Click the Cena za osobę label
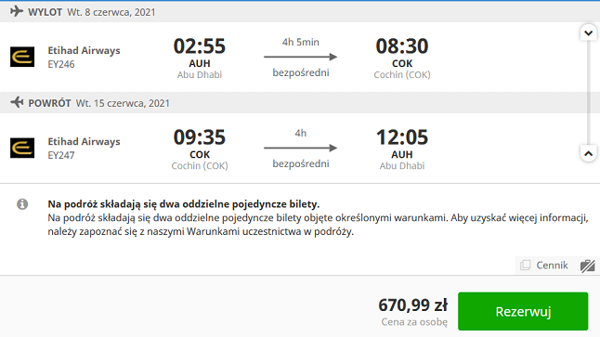The width and height of the screenshot is (600, 337). coord(414,322)
